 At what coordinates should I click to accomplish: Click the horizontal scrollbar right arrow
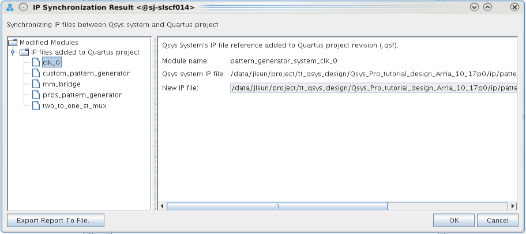(x=512, y=206)
